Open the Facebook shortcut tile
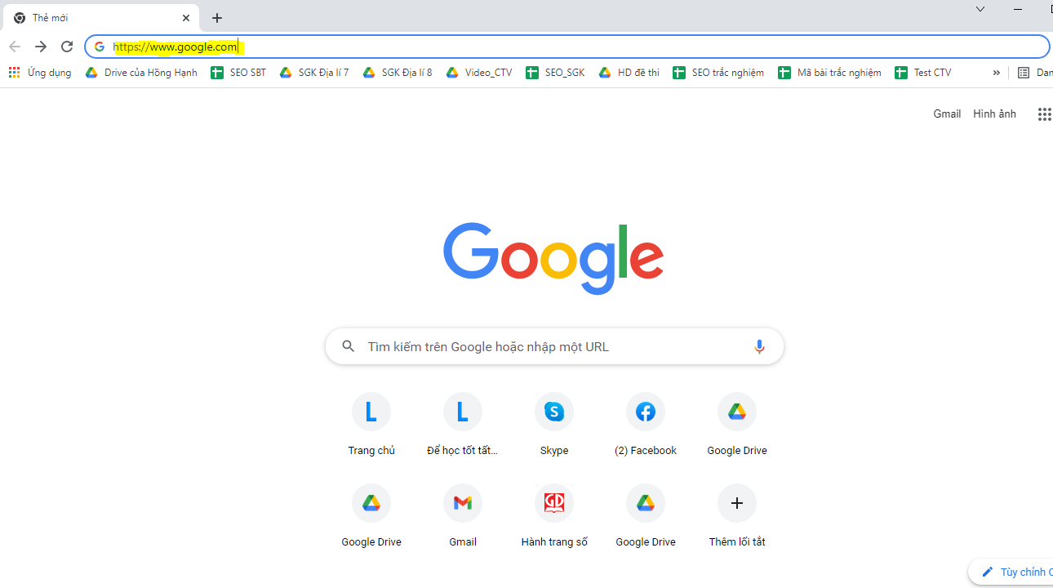Viewport: 1053px width, 588px height. [646, 412]
